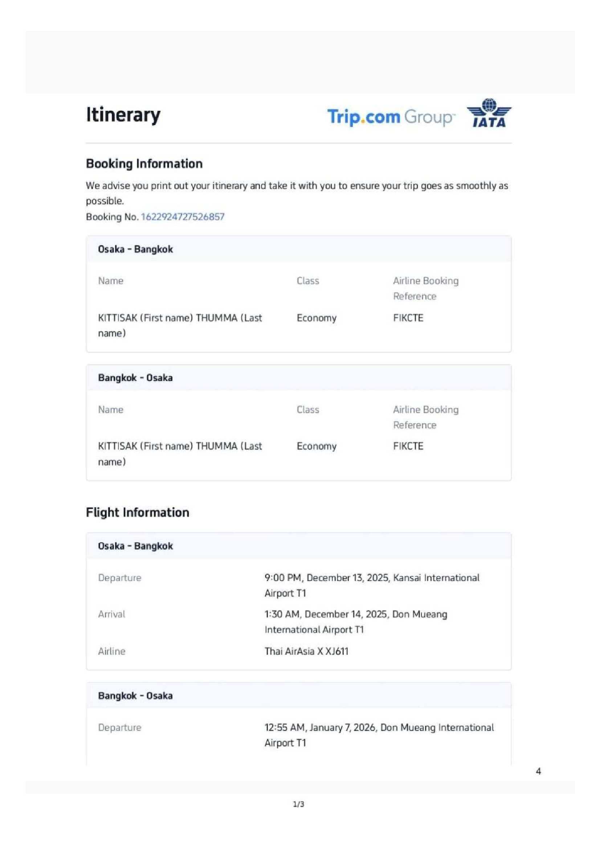Select Bangkok - Osaka booking card header
The height and width of the screenshot is (849, 600).
135,378
